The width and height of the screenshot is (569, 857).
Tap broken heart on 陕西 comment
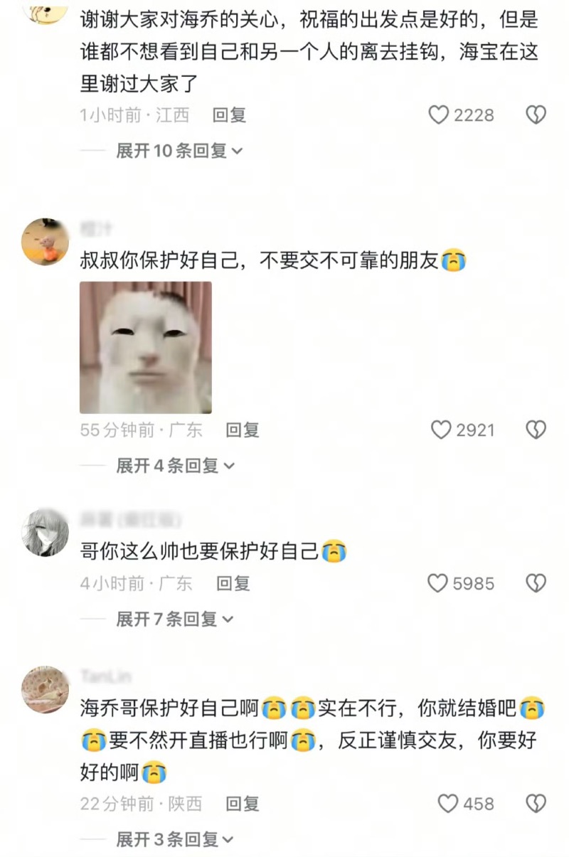click(x=536, y=804)
